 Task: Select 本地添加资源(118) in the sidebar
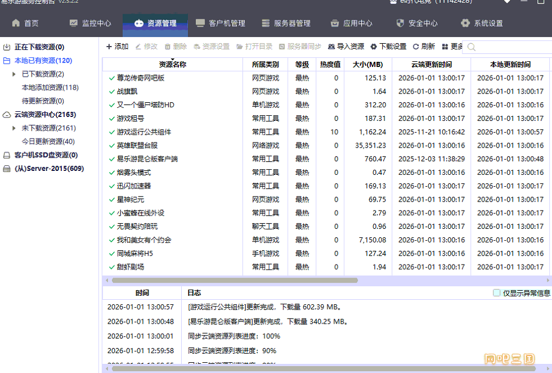(x=50, y=87)
